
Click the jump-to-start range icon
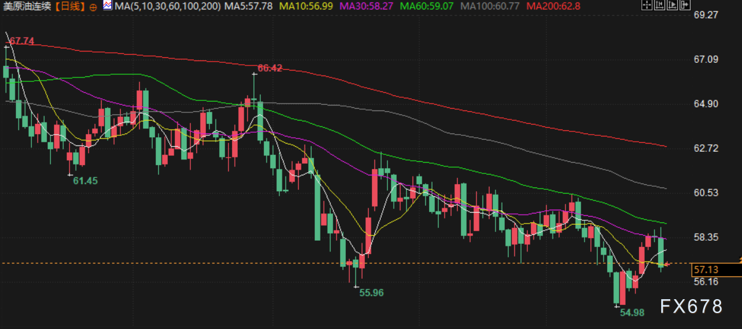(x=659, y=6)
